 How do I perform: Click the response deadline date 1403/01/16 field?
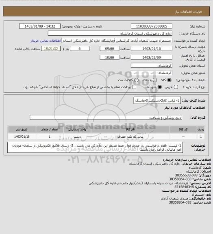pyautogui.click(x=152, y=49)
